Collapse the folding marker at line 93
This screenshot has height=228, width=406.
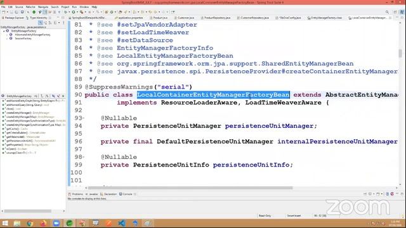click(83, 118)
